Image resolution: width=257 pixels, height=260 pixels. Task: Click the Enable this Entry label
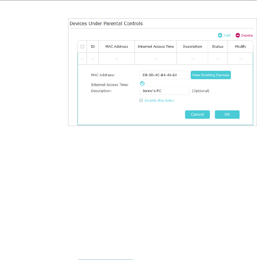pyautogui.click(x=160, y=100)
